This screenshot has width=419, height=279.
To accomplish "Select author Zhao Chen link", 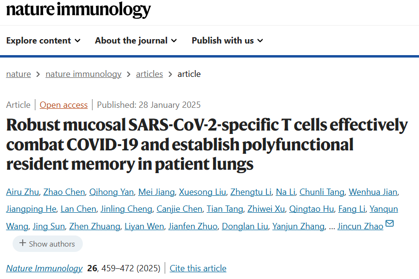I will coord(64,192).
